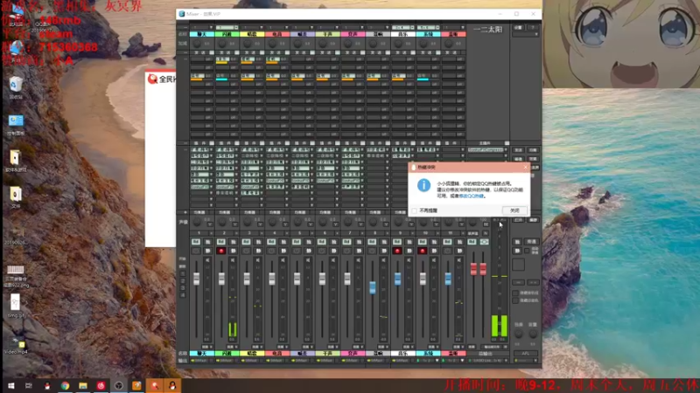Screen dimensions: 700x393
Task: Disarm the red record button on channel 9
Action: click(x=397, y=252)
